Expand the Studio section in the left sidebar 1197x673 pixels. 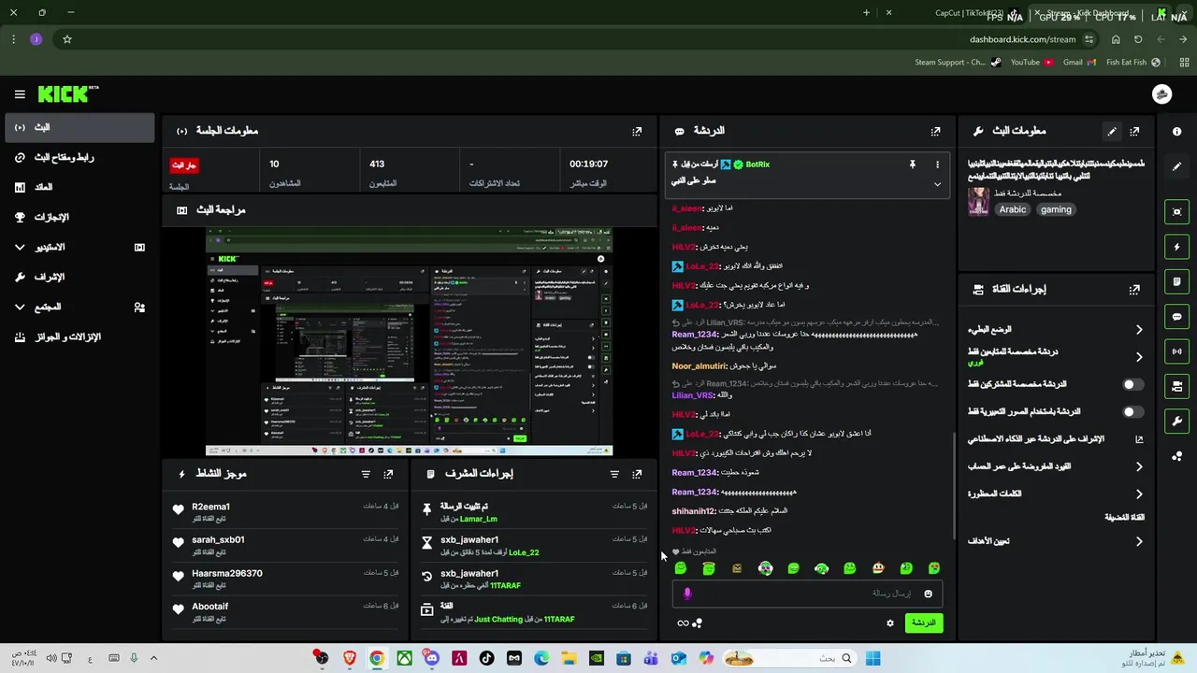pos(79,247)
